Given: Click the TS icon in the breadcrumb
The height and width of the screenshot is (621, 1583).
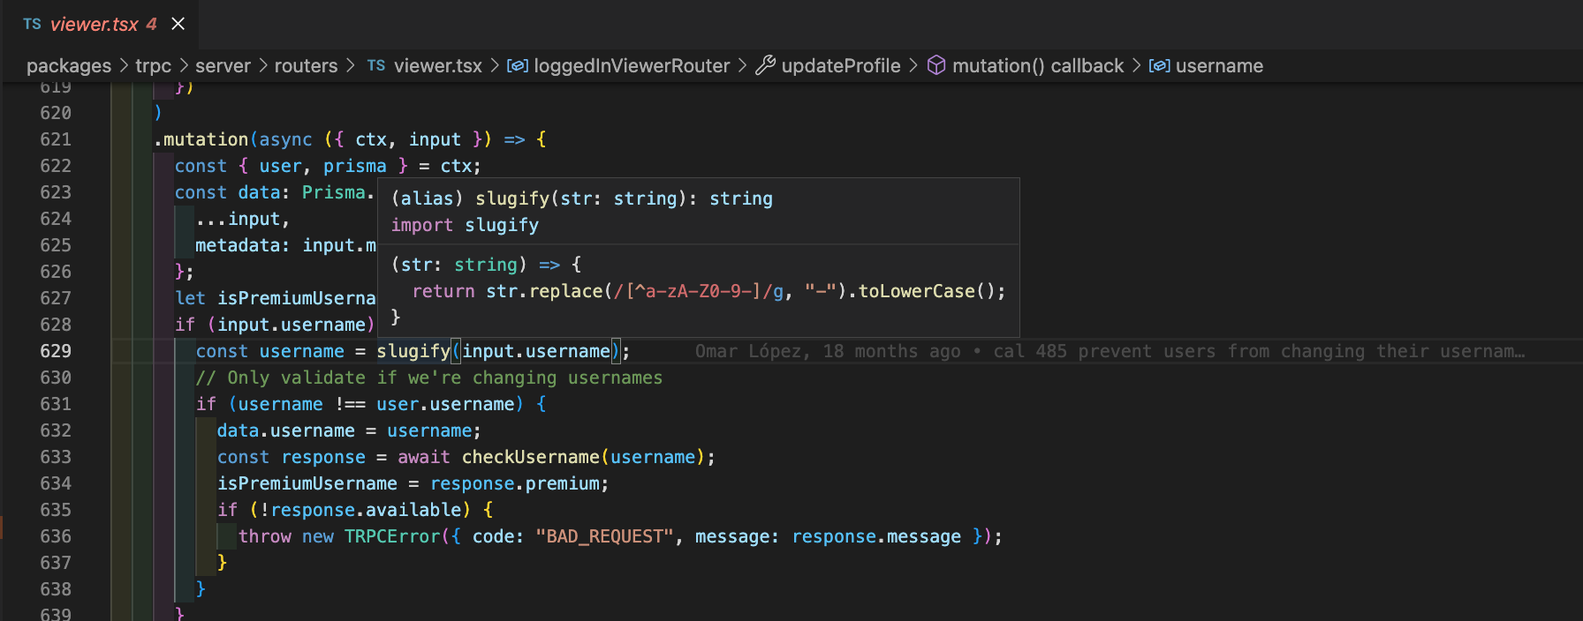Looking at the screenshot, I should (376, 66).
